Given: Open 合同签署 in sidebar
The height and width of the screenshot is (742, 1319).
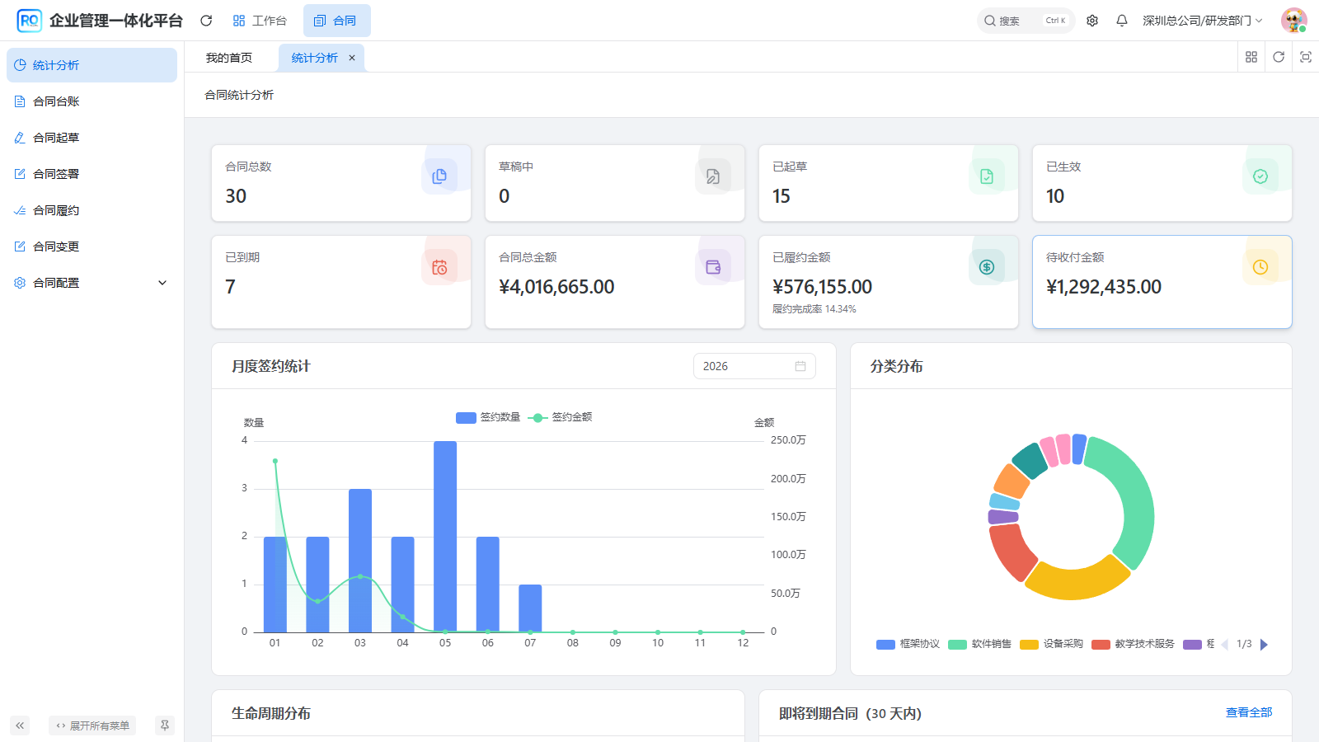Looking at the screenshot, I should pos(92,174).
